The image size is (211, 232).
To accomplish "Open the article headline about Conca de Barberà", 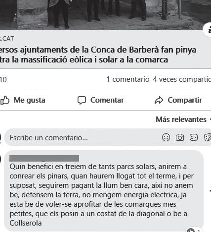I will (x=98, y=55).
